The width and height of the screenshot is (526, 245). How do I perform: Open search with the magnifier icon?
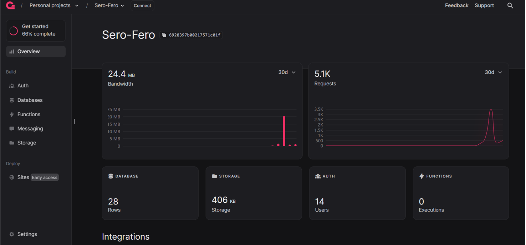click(x=510, y=6)
